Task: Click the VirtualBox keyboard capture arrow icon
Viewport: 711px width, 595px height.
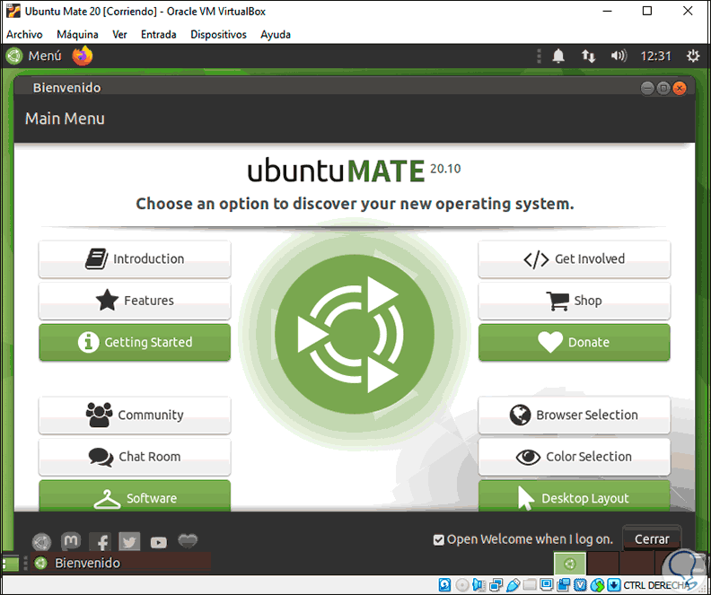Action: tap(613, 585)
